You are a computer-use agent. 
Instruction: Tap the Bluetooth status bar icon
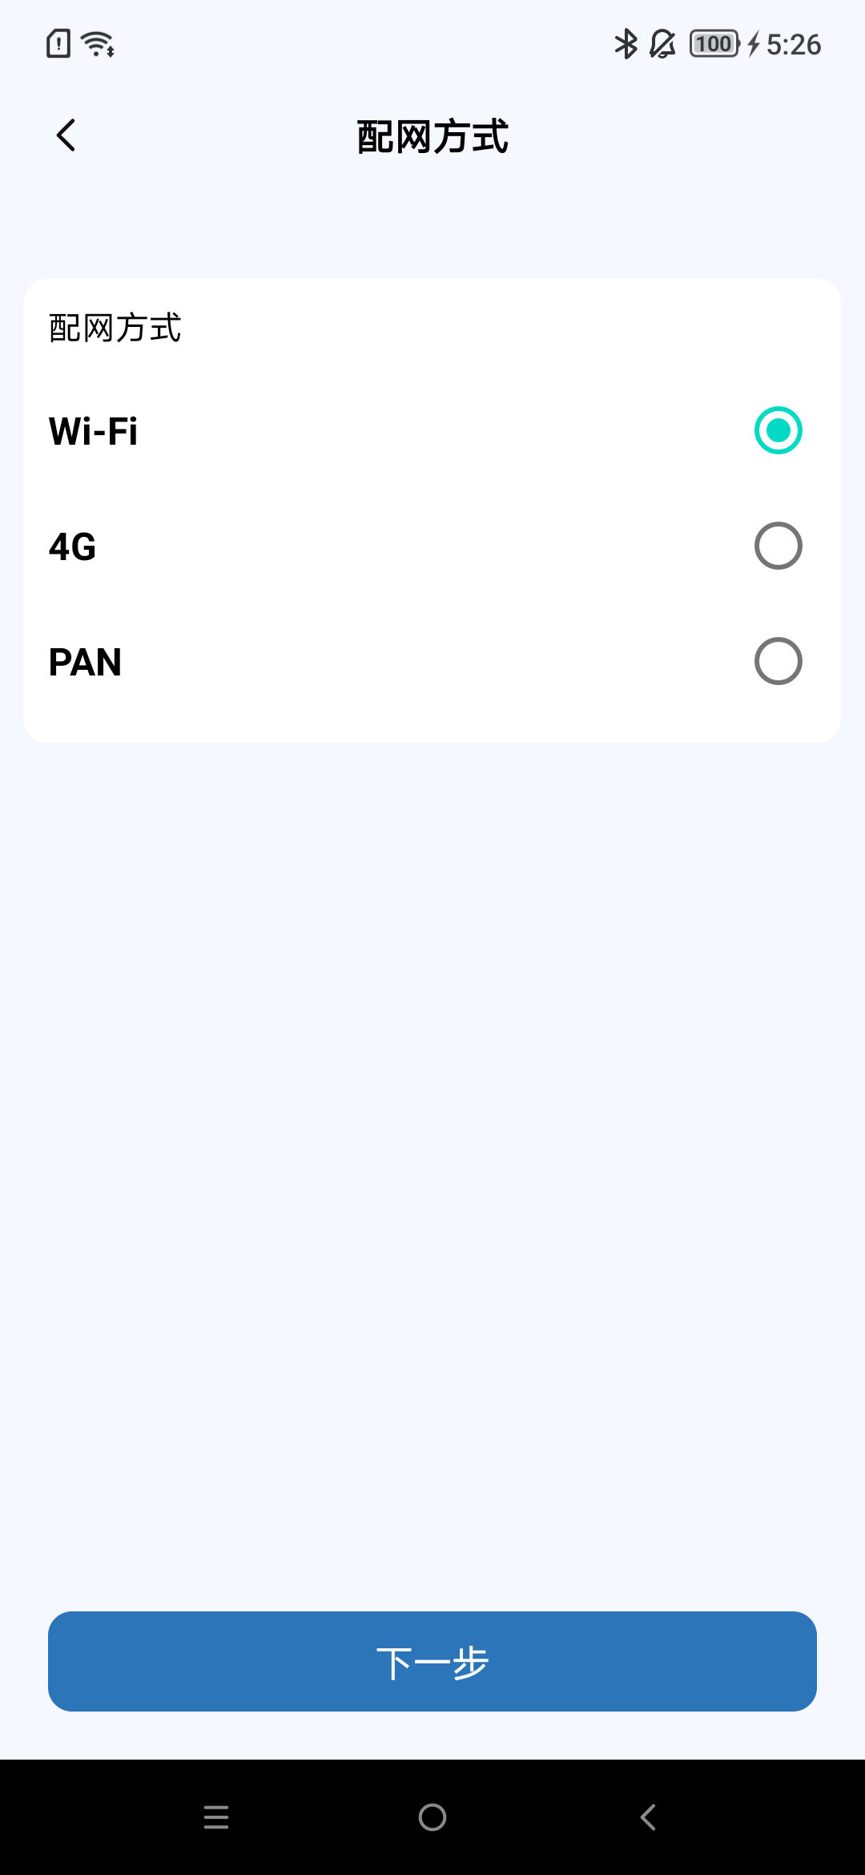pyautogui.click(x=626, y=44)
